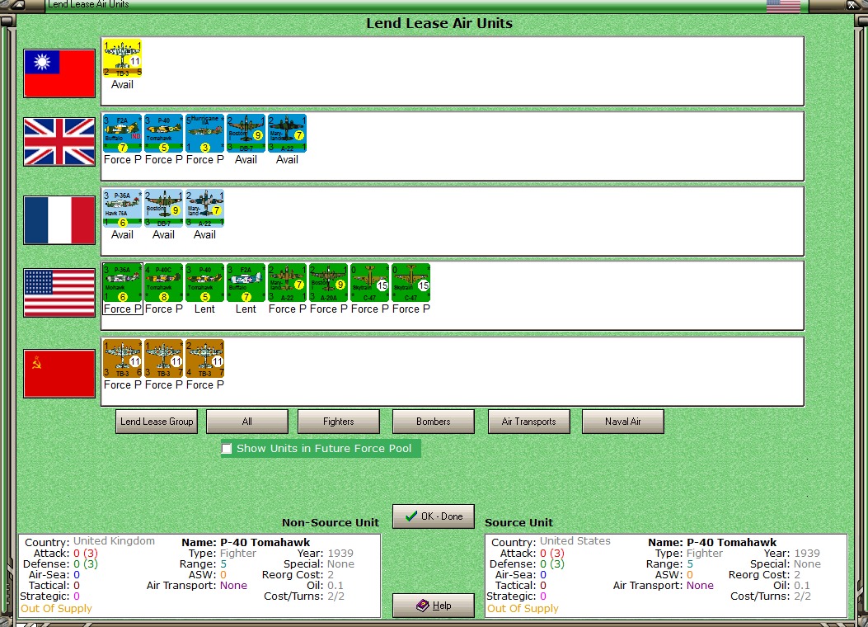Show All air units
This screenshot has width=868, height=627.
[247, 422]
